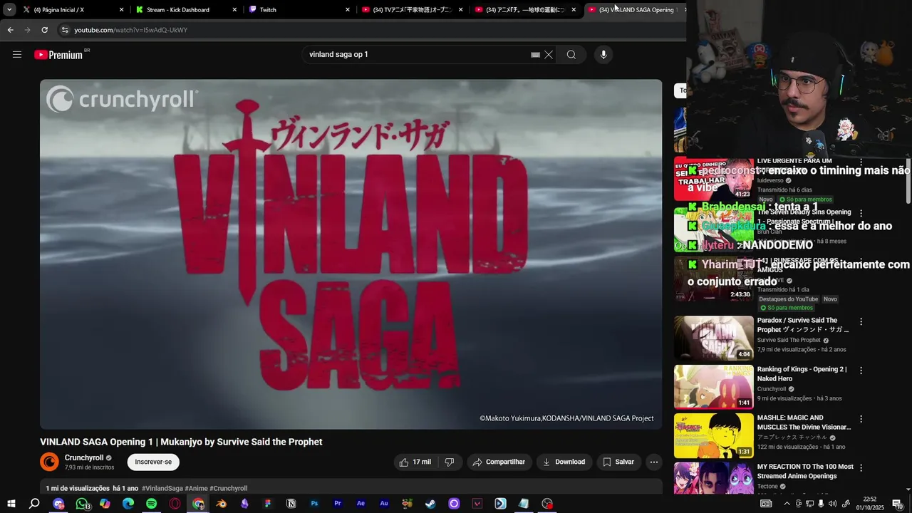This screenshot has width=912, height=513.
Task: Close the Twitch tab
Action: click(348, 10)
